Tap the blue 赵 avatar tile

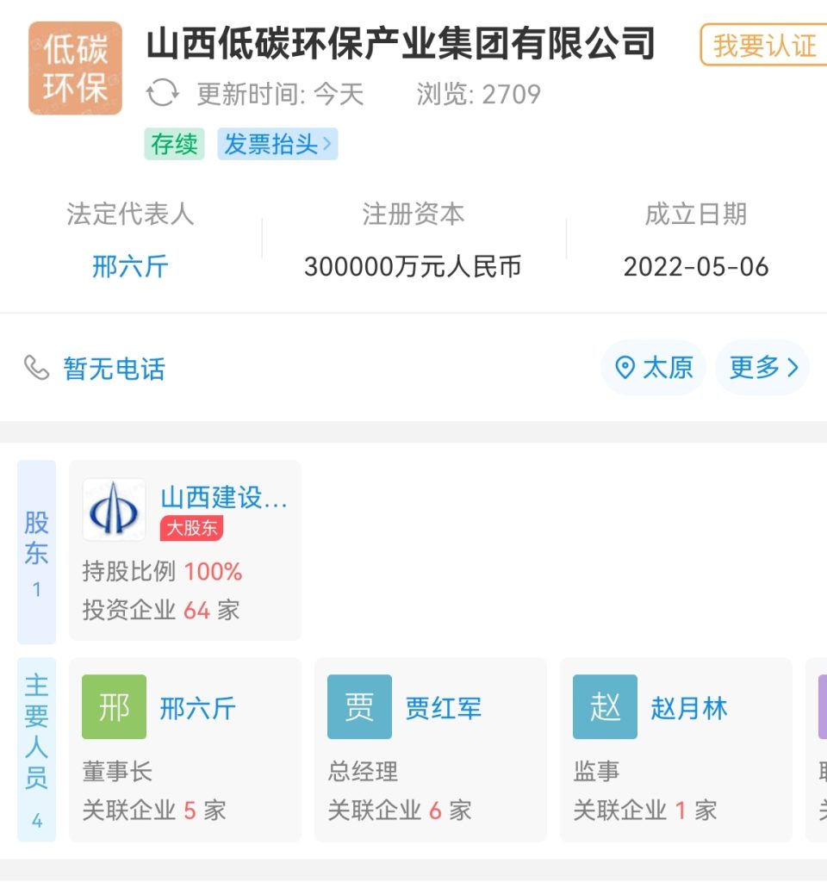point(605,706)
